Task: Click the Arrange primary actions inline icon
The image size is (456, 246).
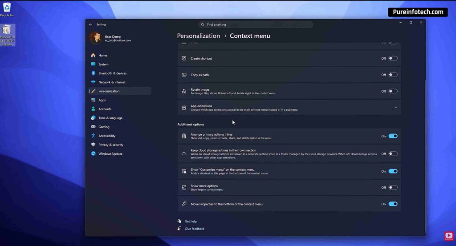Action: (x=184, y=136)
